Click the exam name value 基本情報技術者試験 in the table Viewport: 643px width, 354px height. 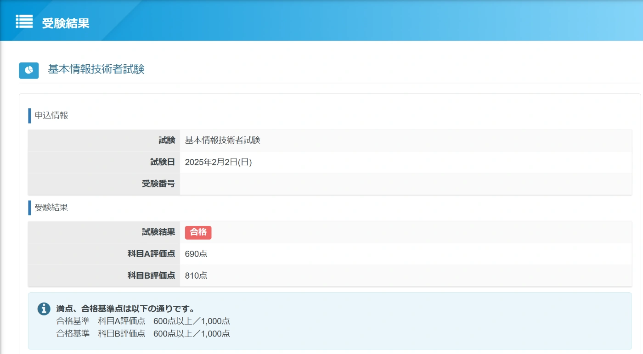click(x=223, y=140)
